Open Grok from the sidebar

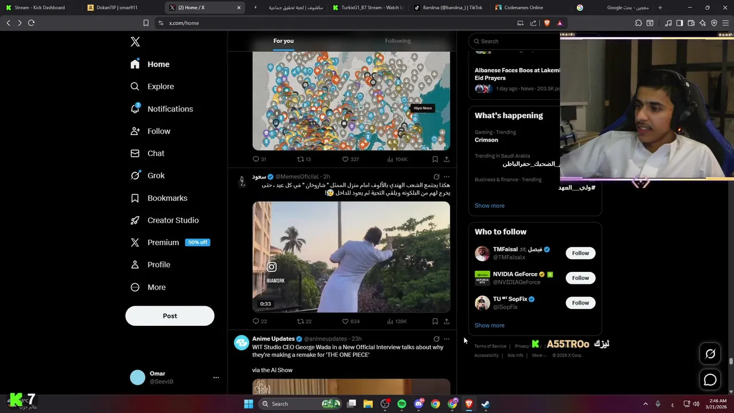pos(147,176)
